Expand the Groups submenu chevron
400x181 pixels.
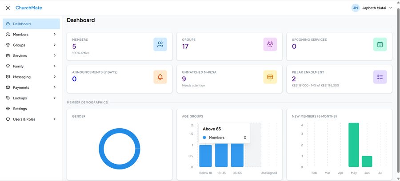[55, 45]
